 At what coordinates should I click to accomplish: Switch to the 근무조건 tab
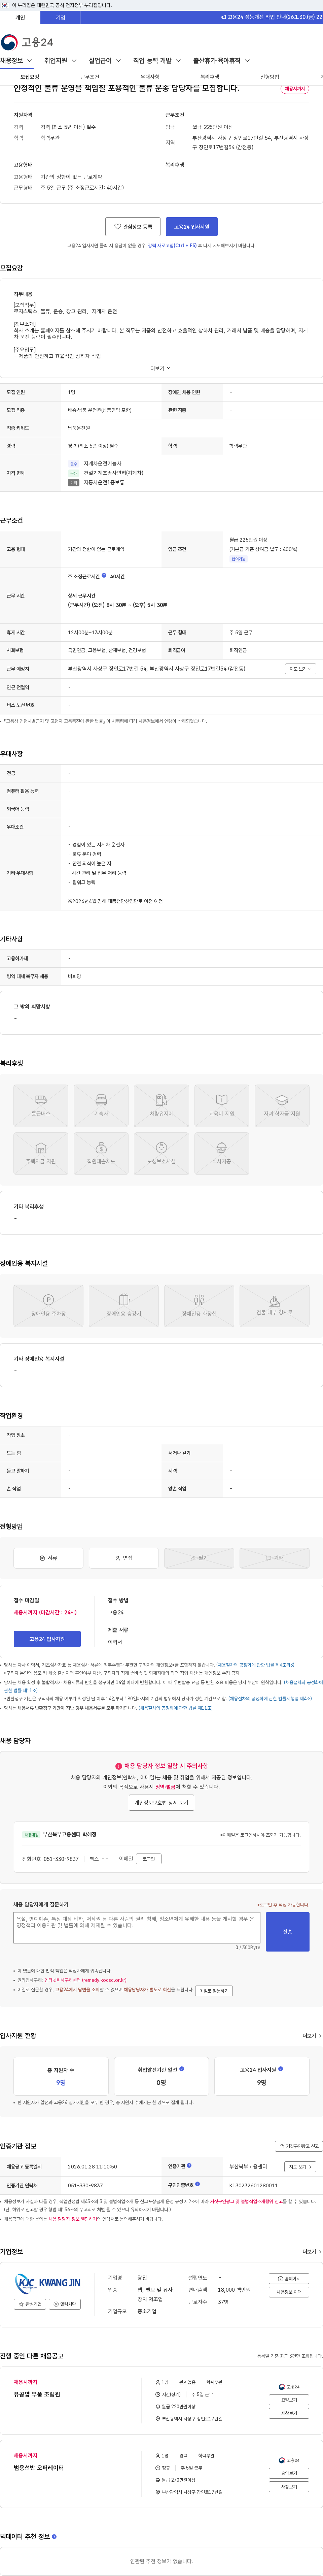tap(90, 77)
